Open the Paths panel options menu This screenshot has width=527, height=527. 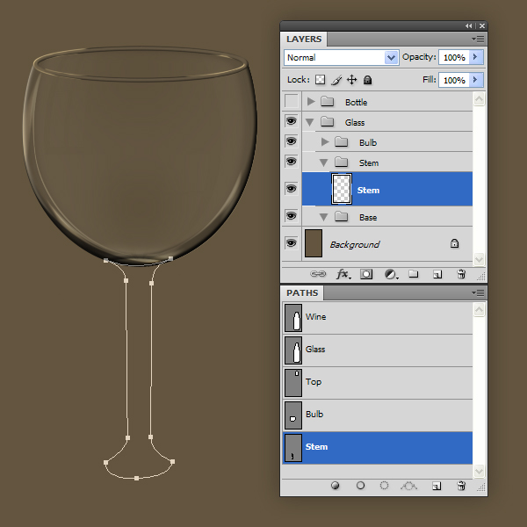pos(479,293)
